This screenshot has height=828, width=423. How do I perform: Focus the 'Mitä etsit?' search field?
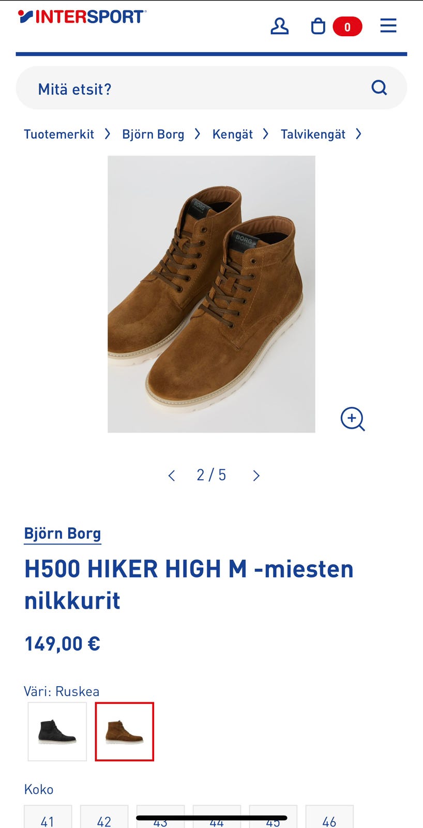(x=211, y=88)
